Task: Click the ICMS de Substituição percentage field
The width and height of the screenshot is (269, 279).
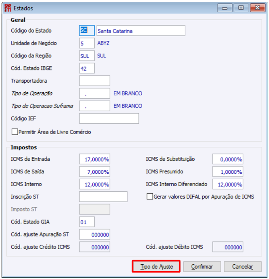Action: point(228,159)
